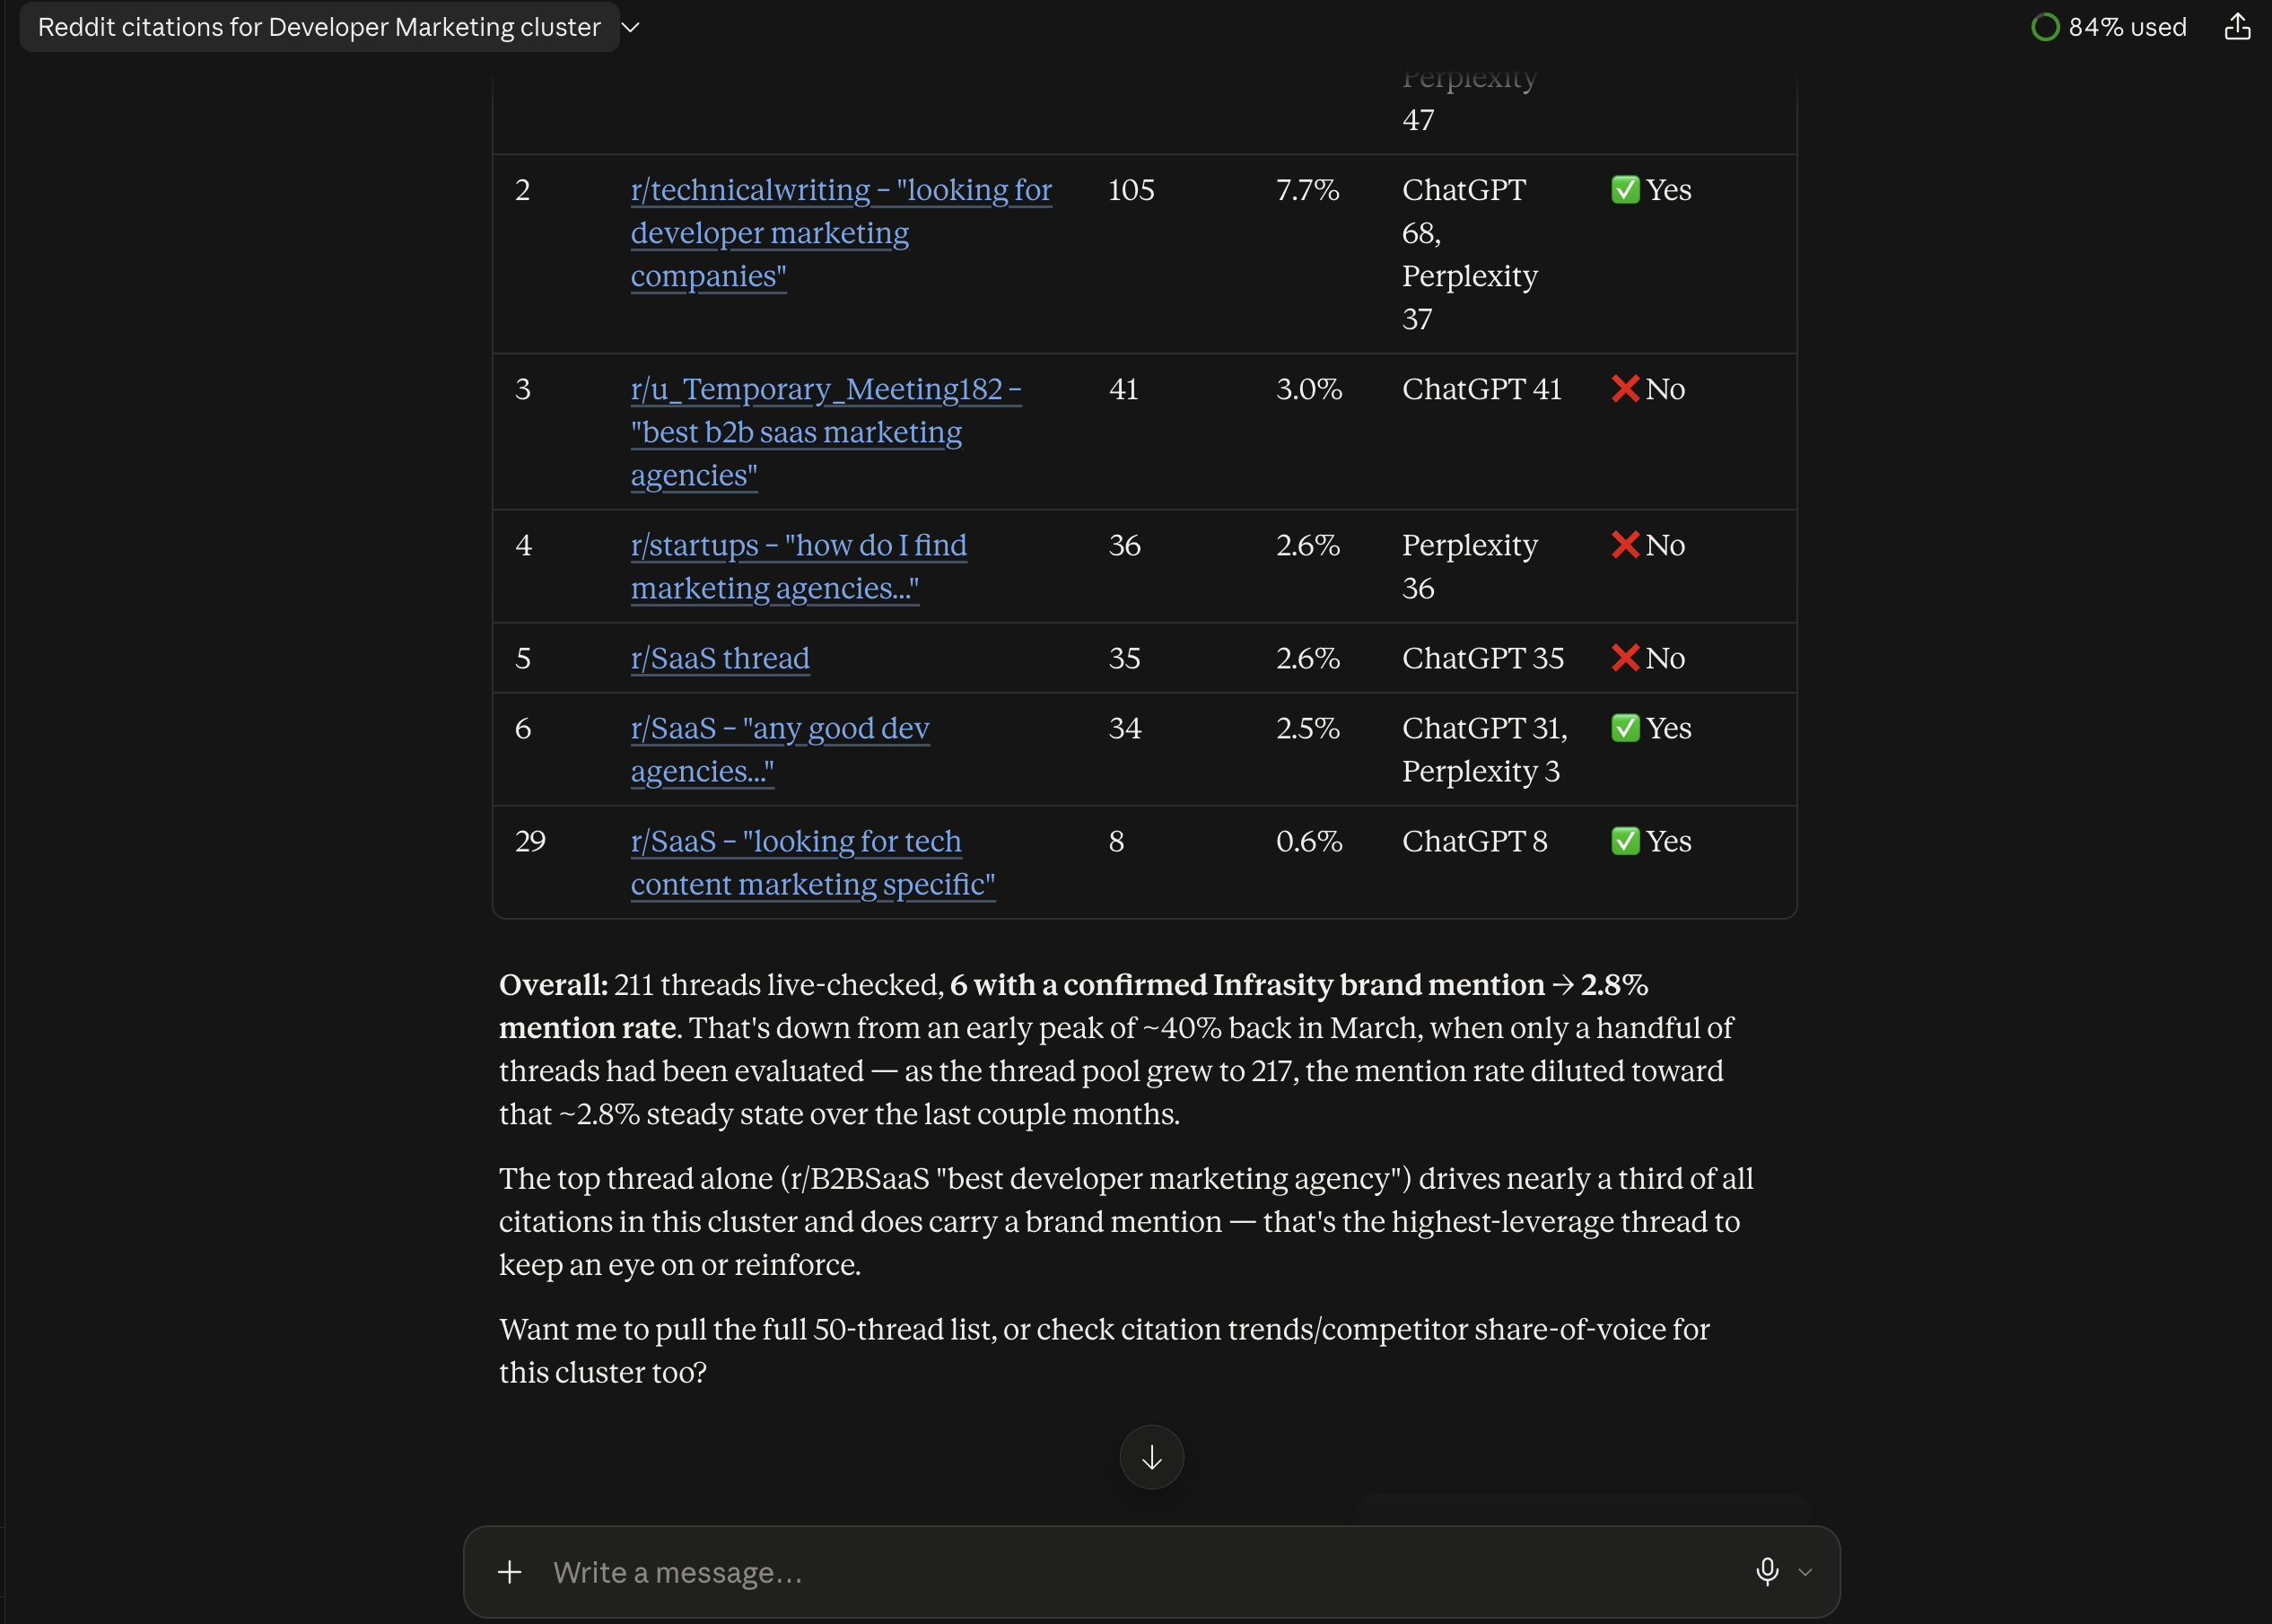Click the '3.0%' share cell
Image resolution: width=2272 pixels, height=1624 pixels.
(1309, 389)
